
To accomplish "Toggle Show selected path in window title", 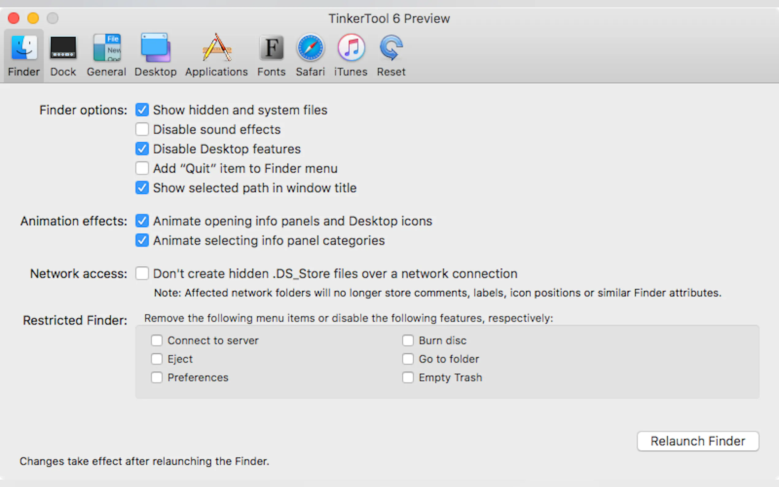I will click(x=142, y=188).
